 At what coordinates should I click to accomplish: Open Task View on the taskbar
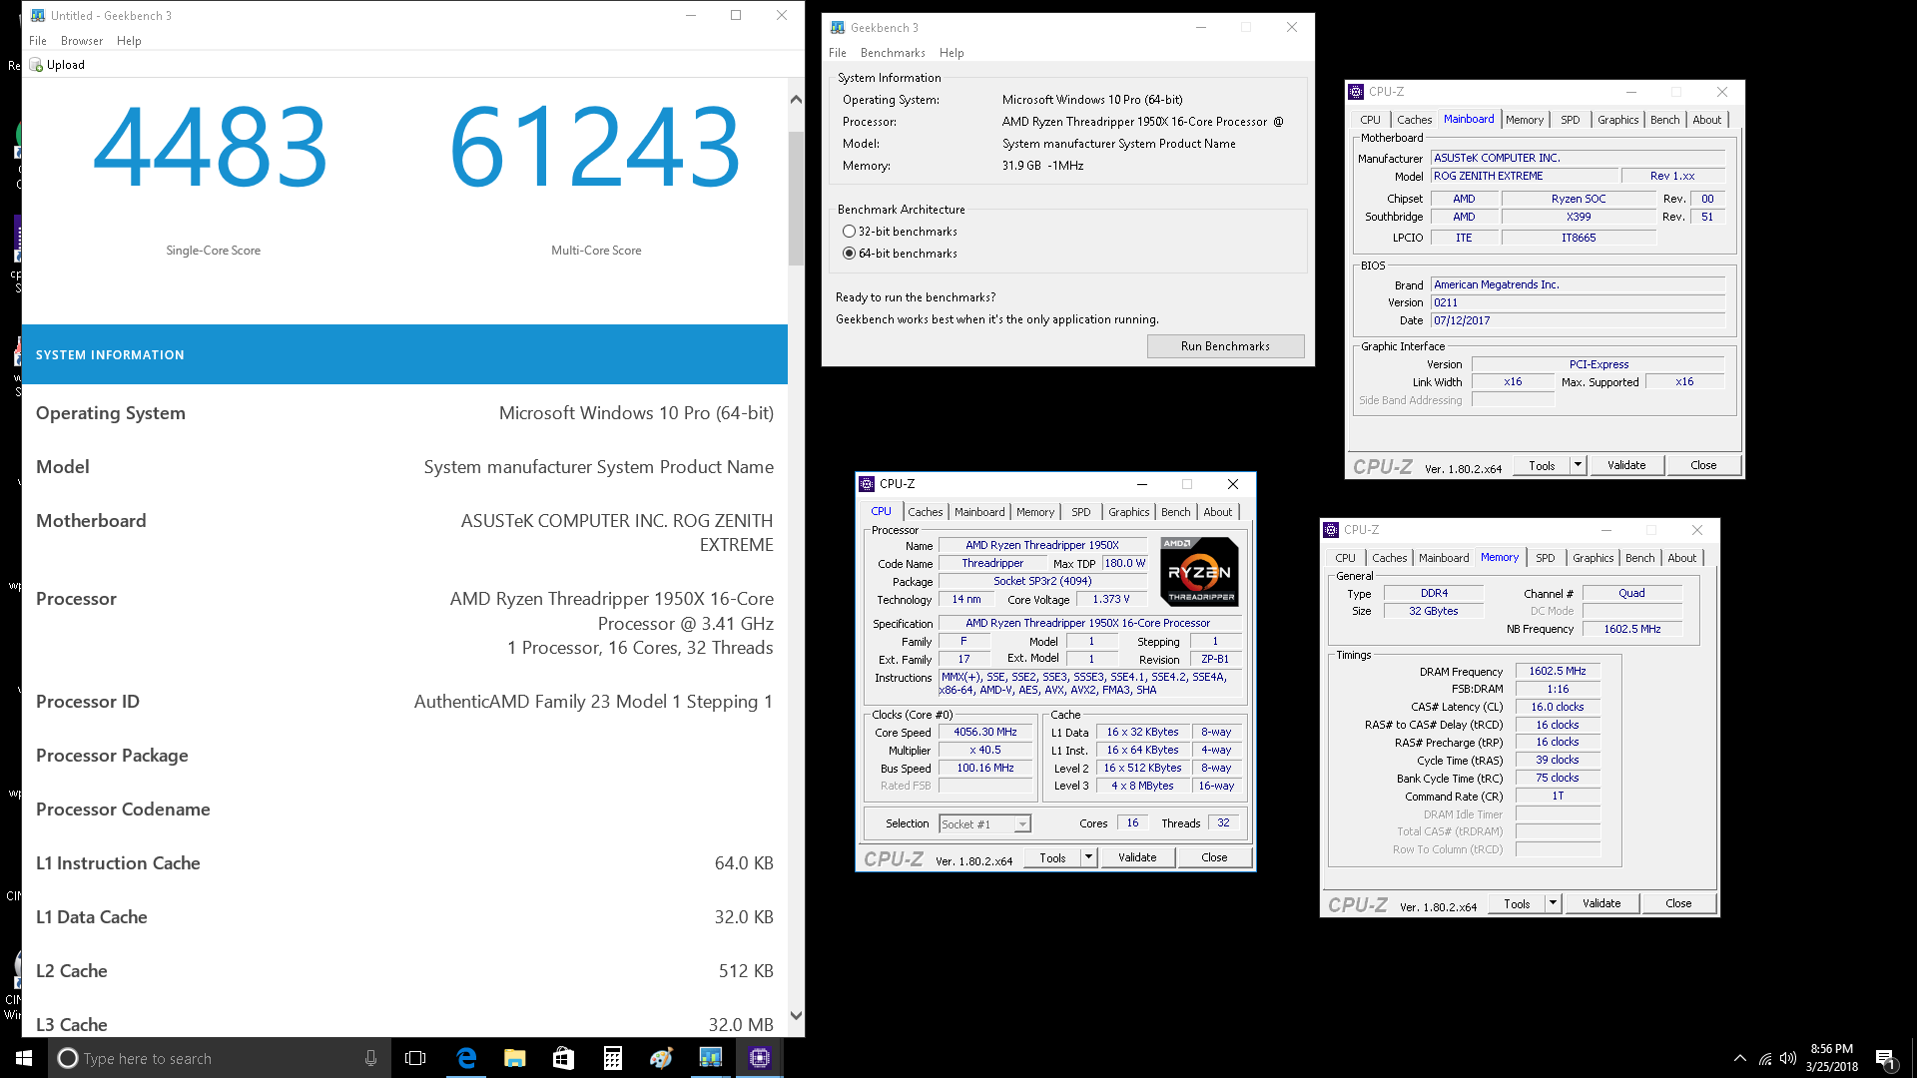coord(415,1058)
